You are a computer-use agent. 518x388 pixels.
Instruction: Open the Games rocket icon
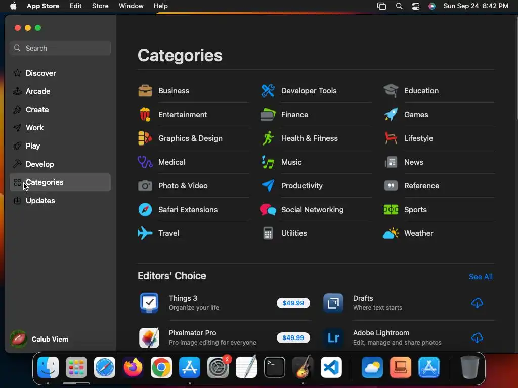[x=391, y=115]
